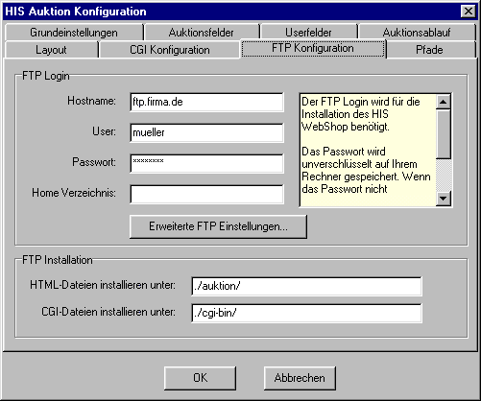
Task: Click the help text scrollbar thumb
Action: tap(444, 134)
